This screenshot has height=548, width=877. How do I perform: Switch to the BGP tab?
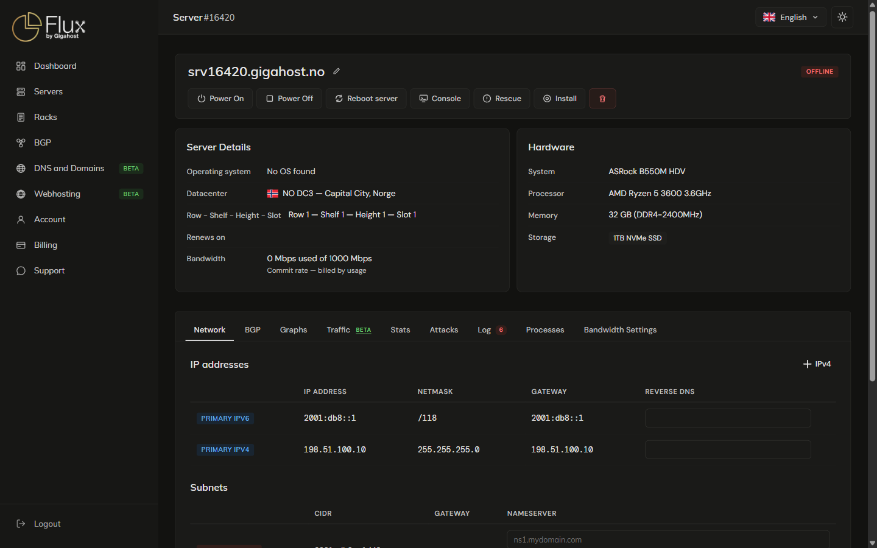tap(253, 329)
